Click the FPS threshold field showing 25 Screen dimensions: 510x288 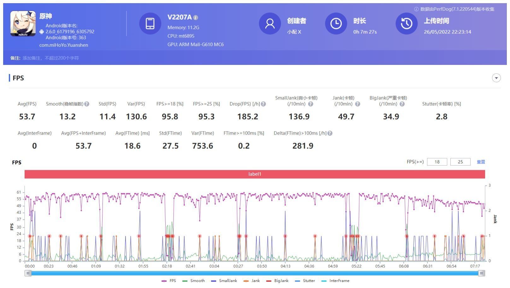(x=460, y=162)
